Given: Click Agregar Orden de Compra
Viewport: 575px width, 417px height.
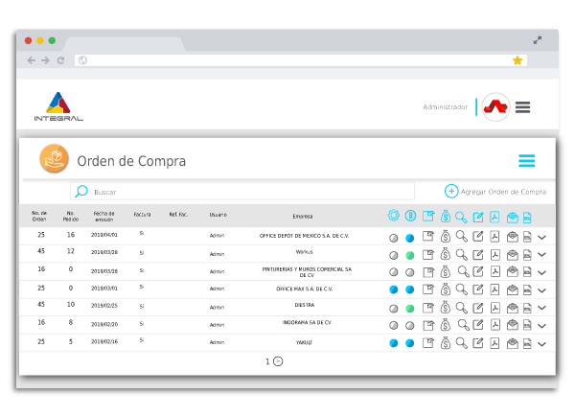Looking at the screenshot, I should click(502, 192).
